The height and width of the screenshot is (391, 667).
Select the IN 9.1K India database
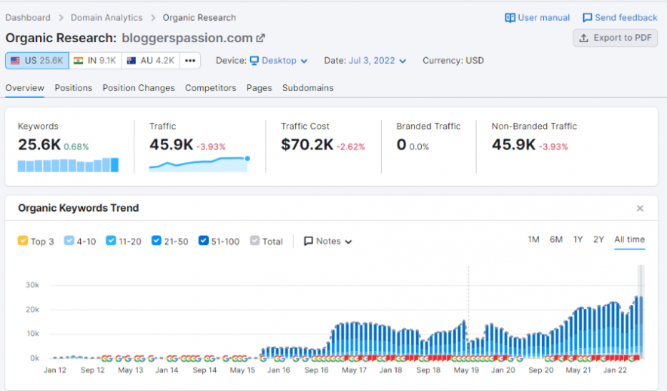click(x=95, y=61)
